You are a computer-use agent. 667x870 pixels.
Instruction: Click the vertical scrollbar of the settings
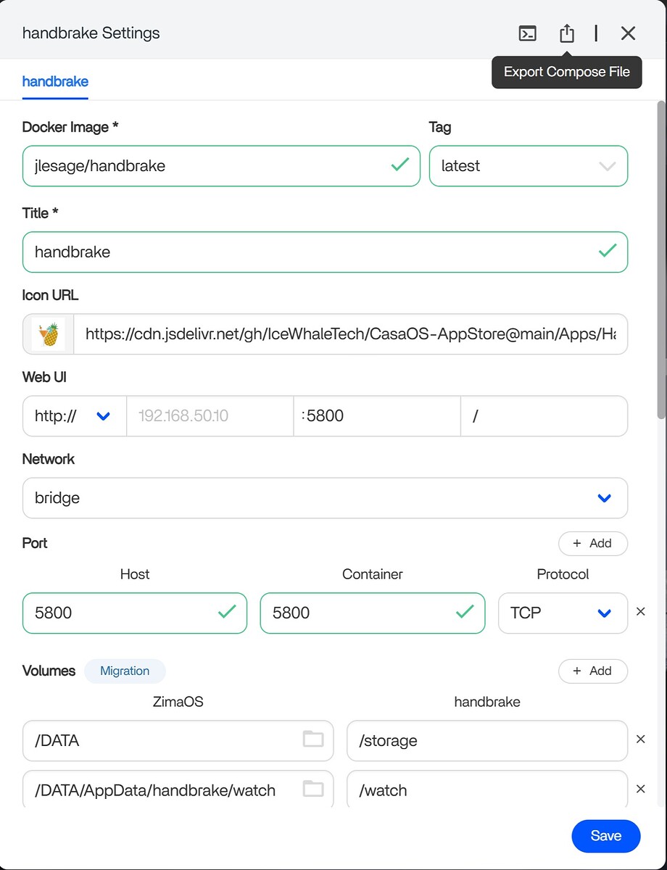point(661,260)
